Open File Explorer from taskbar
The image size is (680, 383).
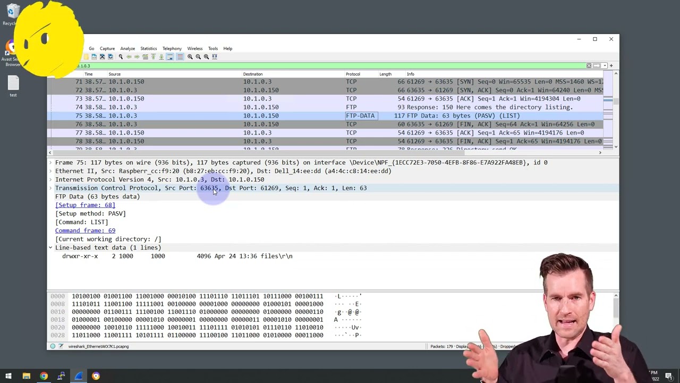(x=26, y=376)
